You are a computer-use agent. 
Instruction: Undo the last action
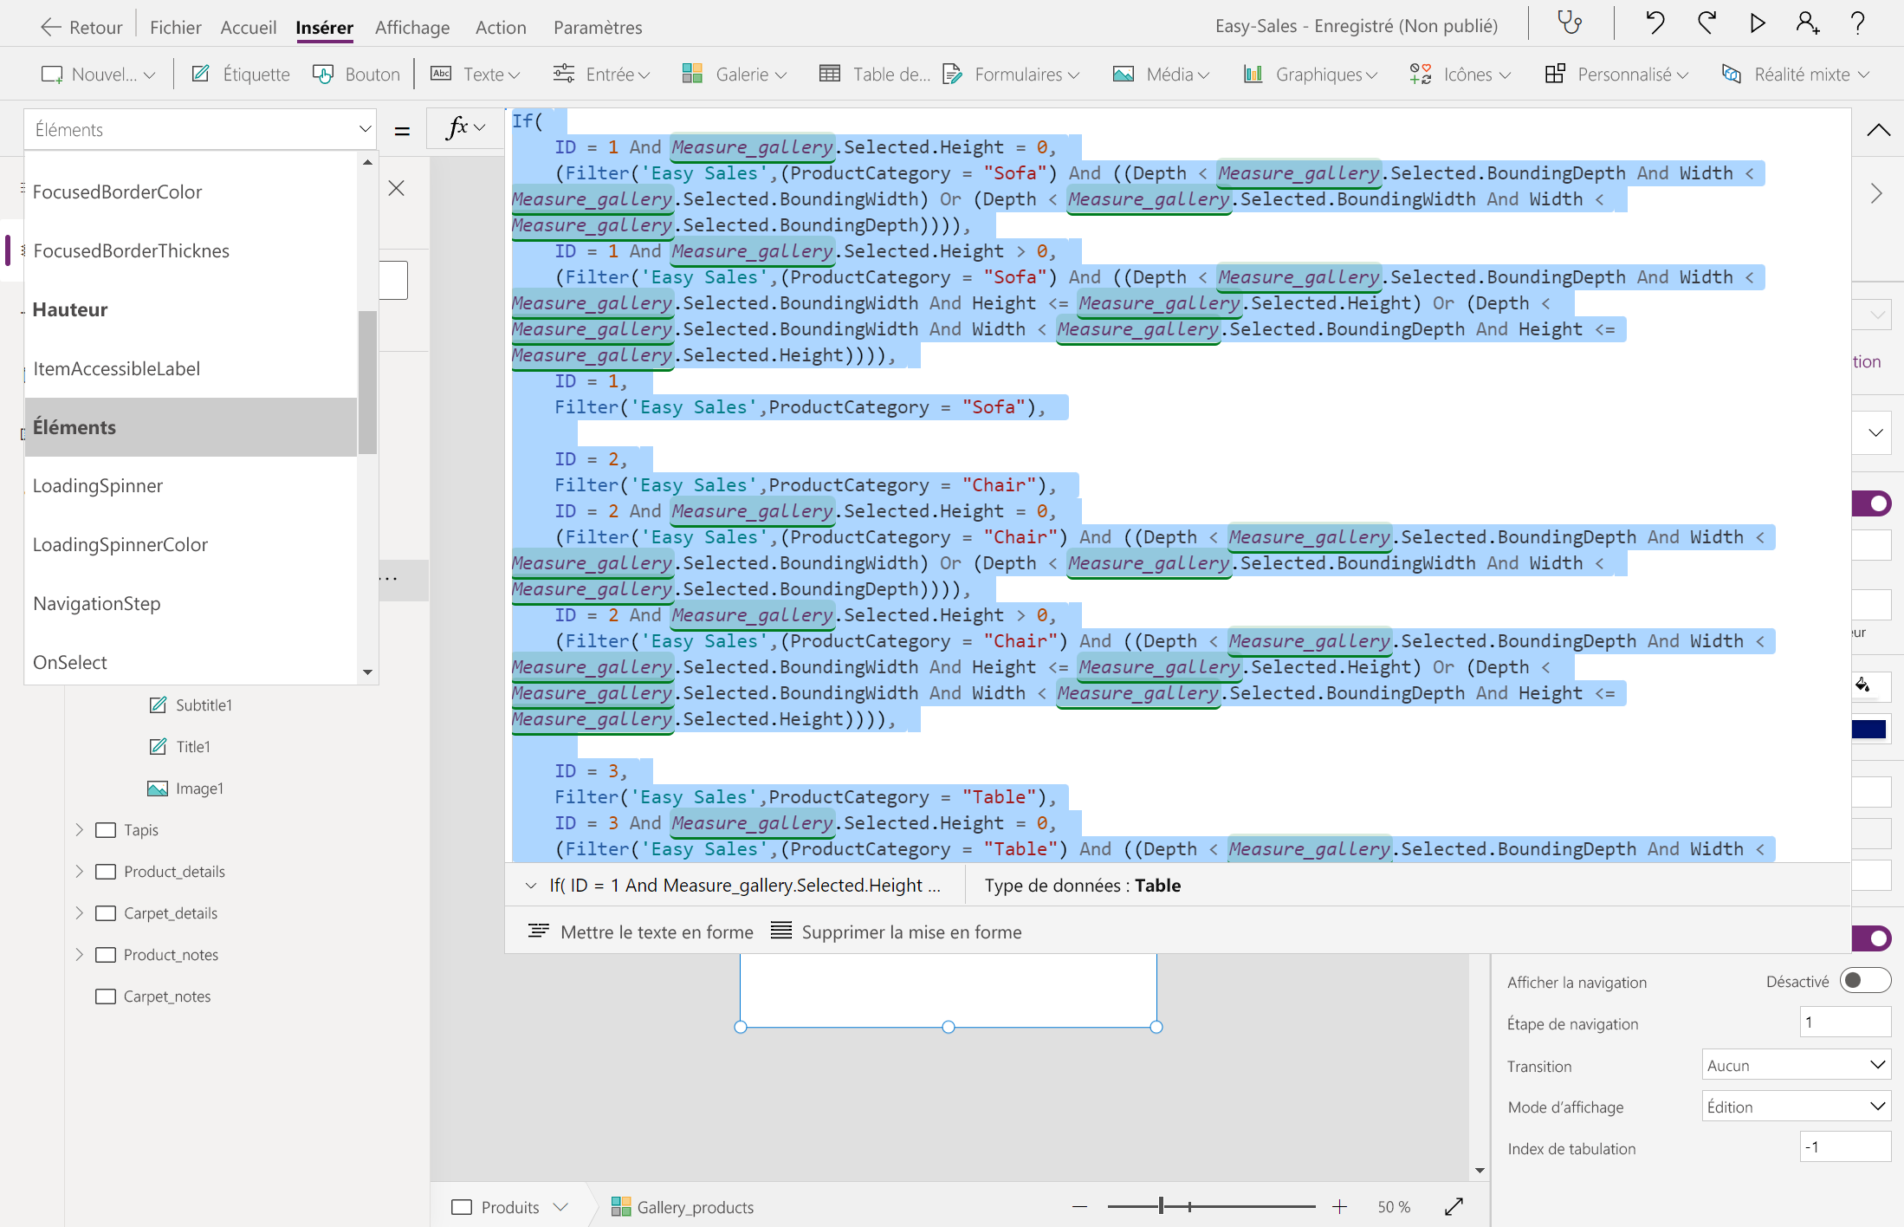(1655, 23)
